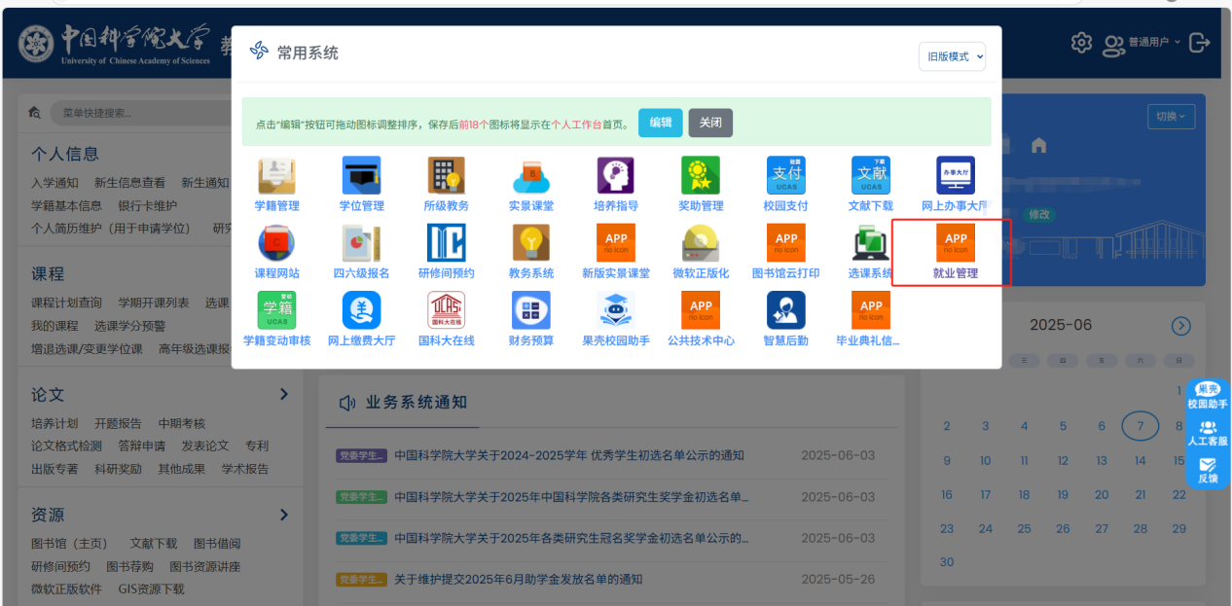Open the 国科大在线 icon
The width and height of the screenshot is (1232, 606).
click(446, 310)
